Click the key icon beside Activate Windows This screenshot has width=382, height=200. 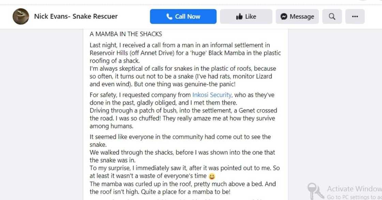[314, 191]
